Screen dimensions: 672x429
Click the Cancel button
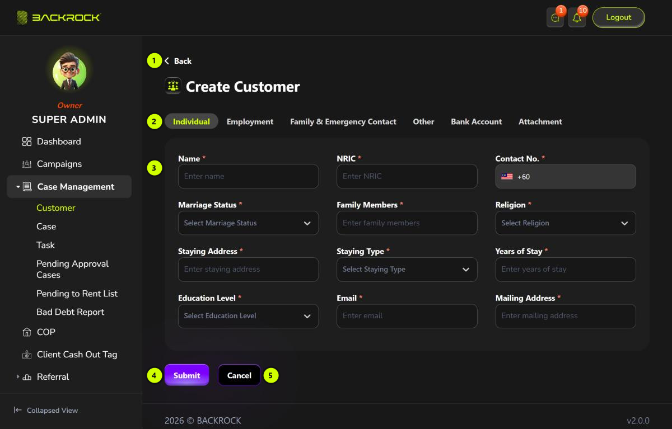click(239, 375)
